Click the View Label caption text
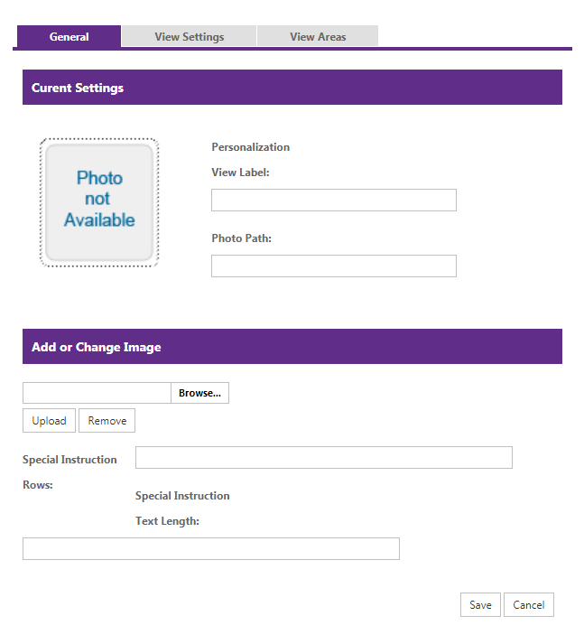584x644 pixels. tap(240, 173)
